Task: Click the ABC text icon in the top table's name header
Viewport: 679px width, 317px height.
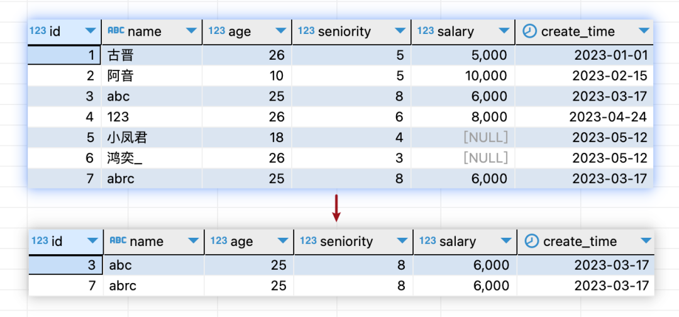Action: click(116, 31)
